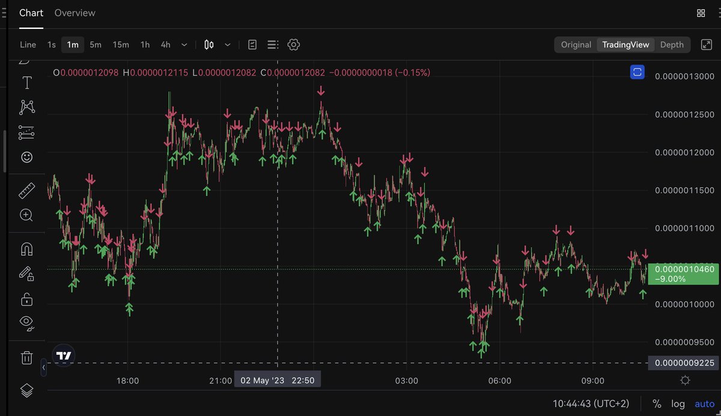The image size is (721, 416).
Task: Set interval to 4h
Action: [165, 44]
